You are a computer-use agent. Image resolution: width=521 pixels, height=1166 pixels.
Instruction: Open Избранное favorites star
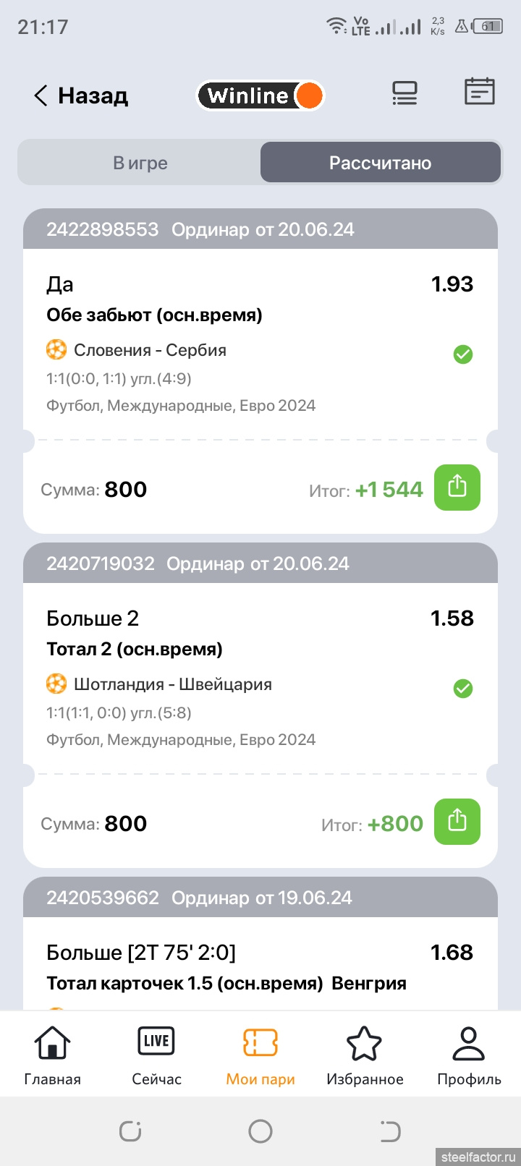coord(365,1055)
